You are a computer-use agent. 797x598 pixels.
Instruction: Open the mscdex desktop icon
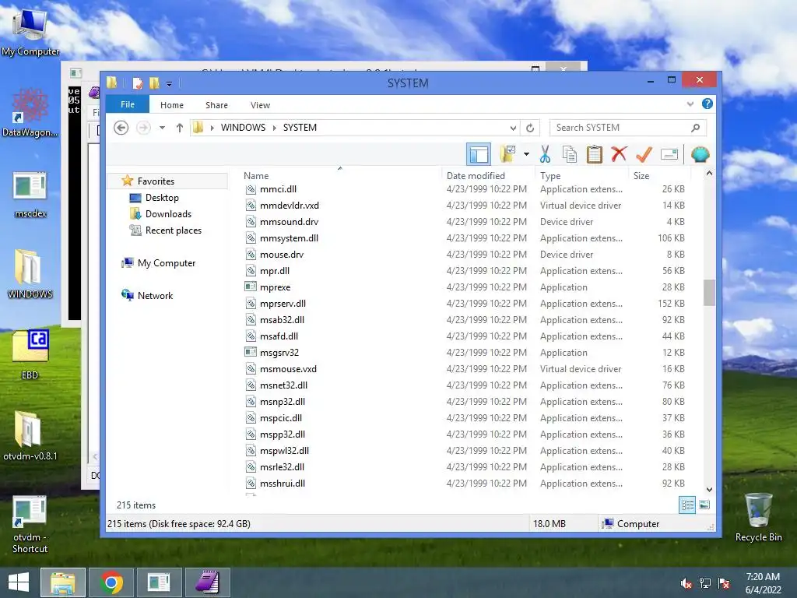[x=30, y=194]
